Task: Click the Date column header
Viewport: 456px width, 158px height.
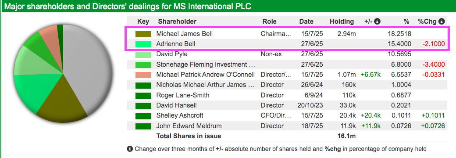Action: pyautogui.click(x=306, y=21)
